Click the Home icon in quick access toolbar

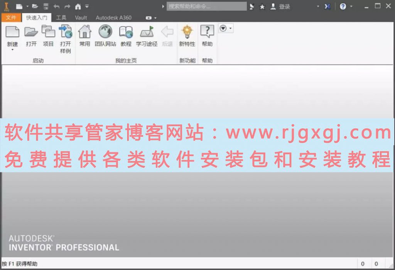(x=78, y=7)
